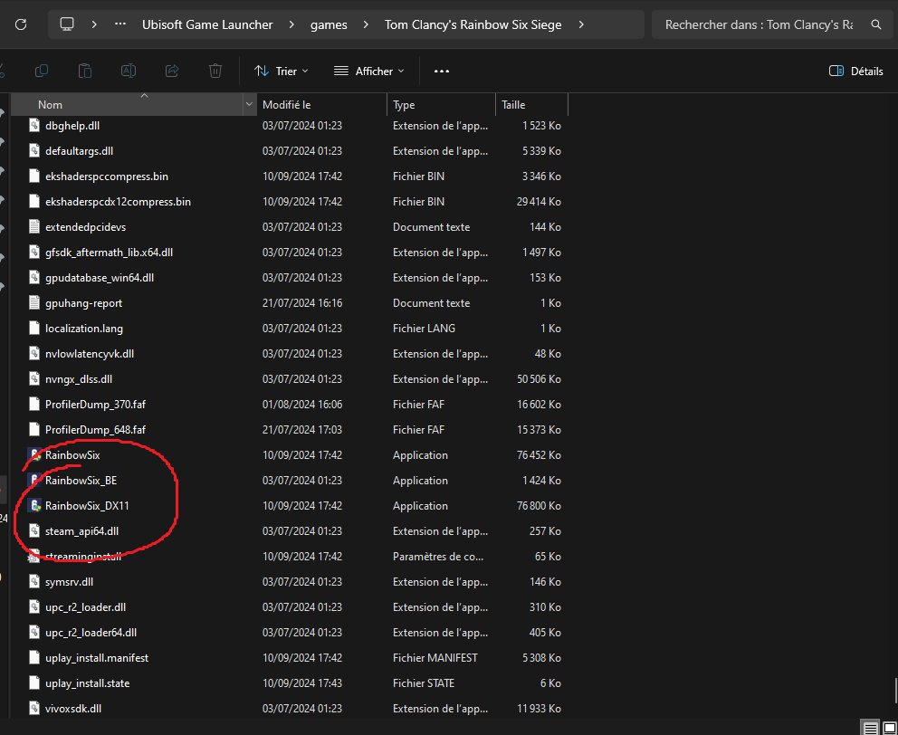Navigate to Ubisoft Game Launcher folder
Image resolution: width=898 pixels, height=735 pixels.
(207, 24)
